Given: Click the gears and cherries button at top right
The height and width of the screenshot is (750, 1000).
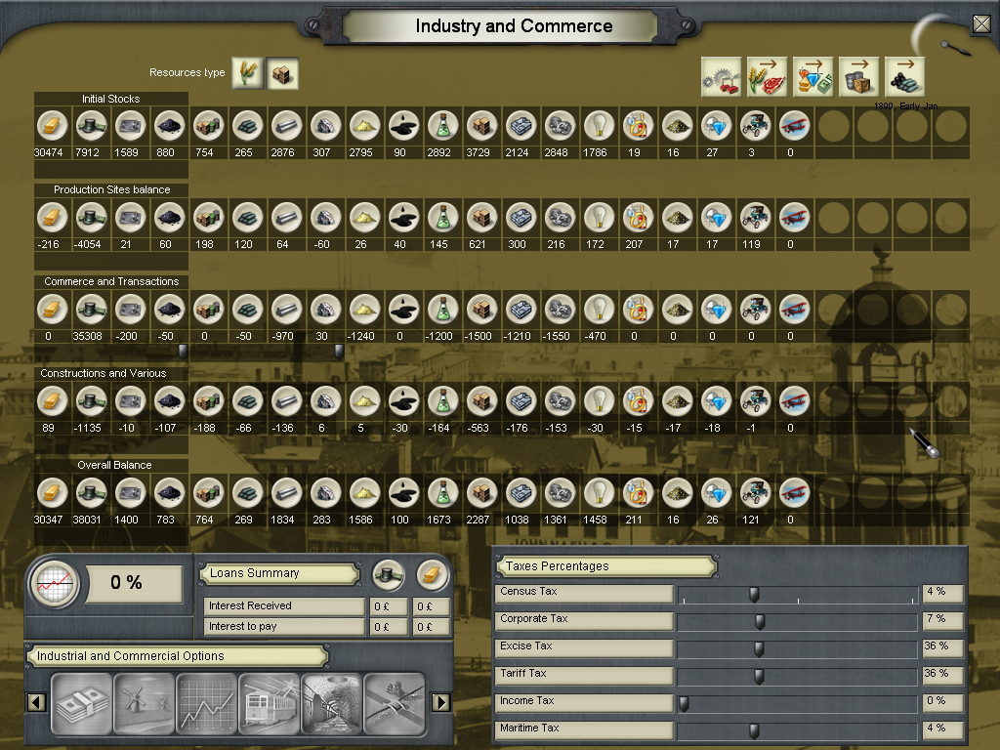Looking at the screenshot, I should pyautogui.click(x=721, y=76).
